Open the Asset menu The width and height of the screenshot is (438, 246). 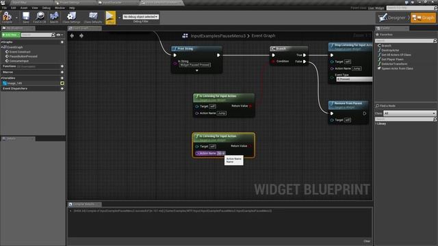pyautogui.click(x=24, y=8)
